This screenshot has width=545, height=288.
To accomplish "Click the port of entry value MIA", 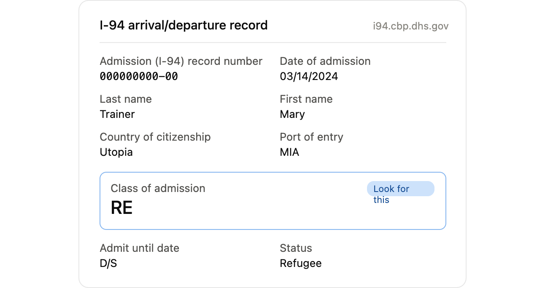I will pyautogui.click(x=289, y=152).
